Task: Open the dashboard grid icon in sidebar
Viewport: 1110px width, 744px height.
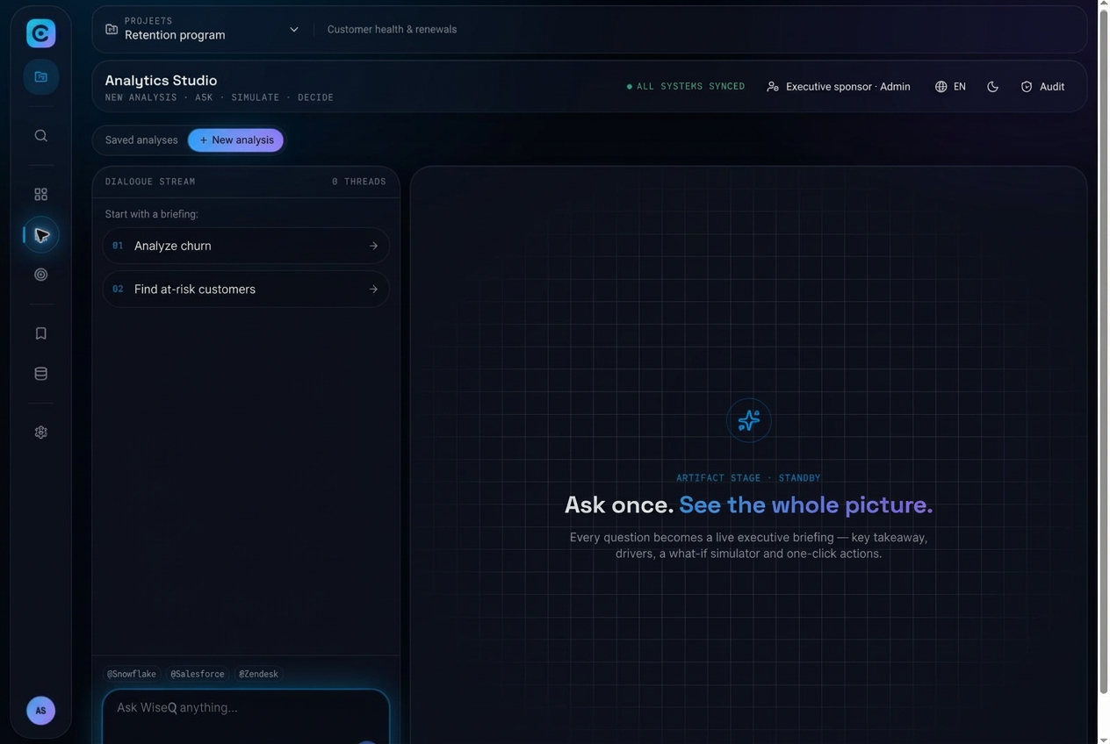Action: coord(40,194)
